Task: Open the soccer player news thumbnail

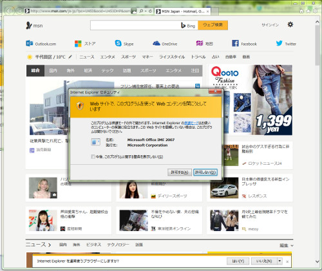Action: pyautogui.click(x=231, y=155)
